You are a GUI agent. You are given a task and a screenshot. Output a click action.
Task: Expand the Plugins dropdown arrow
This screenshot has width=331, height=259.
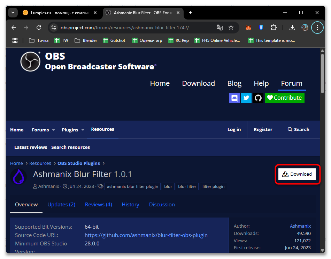coord(83,130)
